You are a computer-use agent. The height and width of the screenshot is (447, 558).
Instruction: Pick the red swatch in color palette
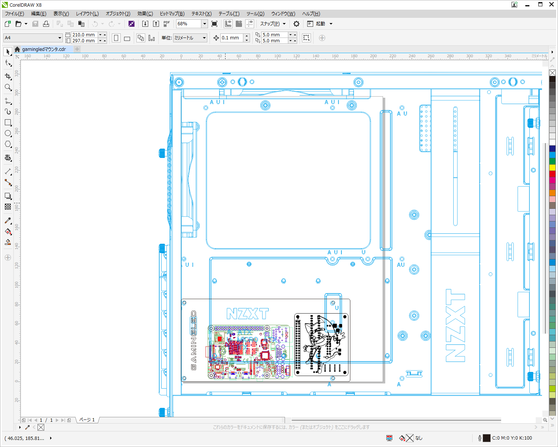coord(552,174)
